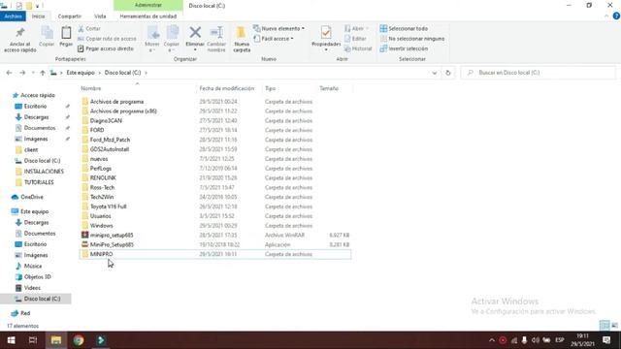Switch to details view icon
This screenshot has height=349, width=621.
605,326
